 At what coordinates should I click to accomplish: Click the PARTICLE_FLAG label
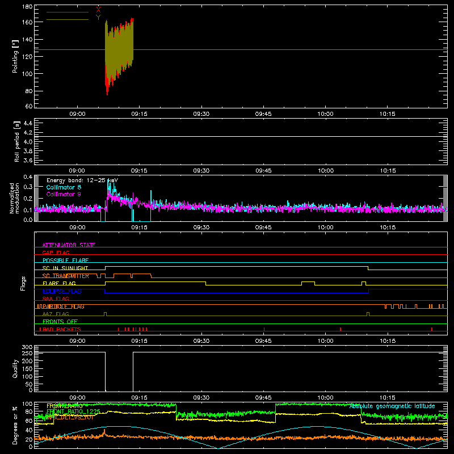click(64, 306)
